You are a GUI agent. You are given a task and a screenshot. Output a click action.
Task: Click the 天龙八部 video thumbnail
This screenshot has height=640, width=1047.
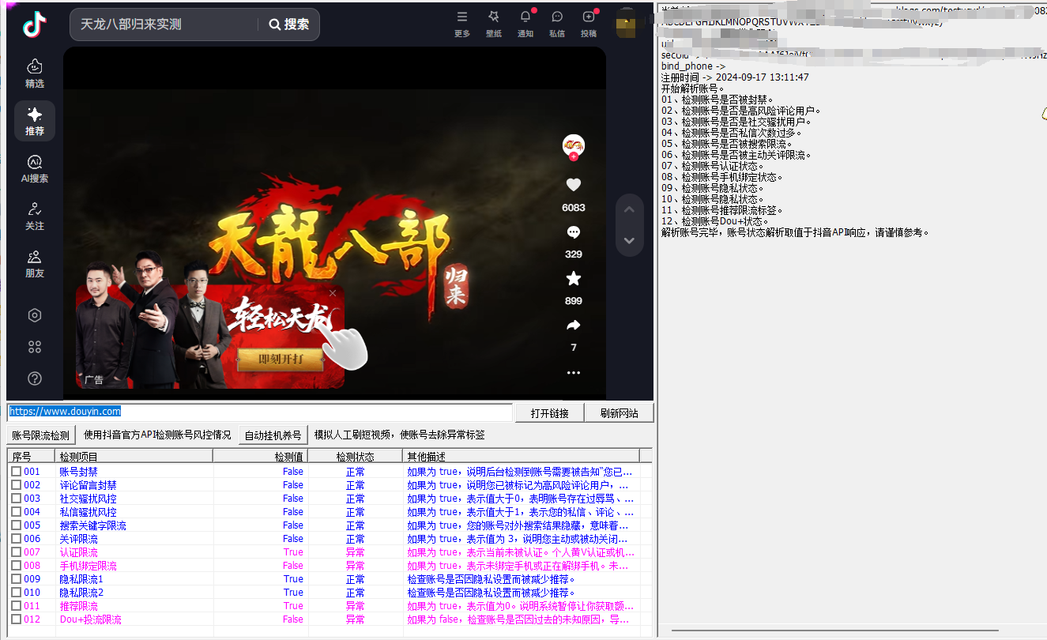coord(334,222)
